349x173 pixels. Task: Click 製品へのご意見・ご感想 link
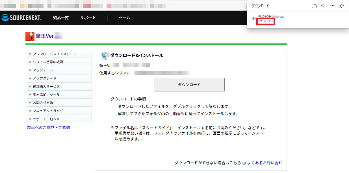49,128
